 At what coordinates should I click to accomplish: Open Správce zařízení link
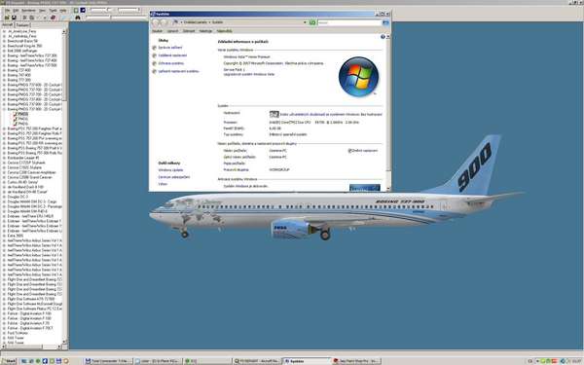[170, 48]
